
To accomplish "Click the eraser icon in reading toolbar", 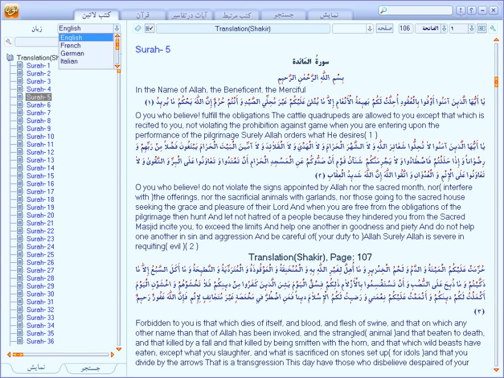I will tap(138, 29).
